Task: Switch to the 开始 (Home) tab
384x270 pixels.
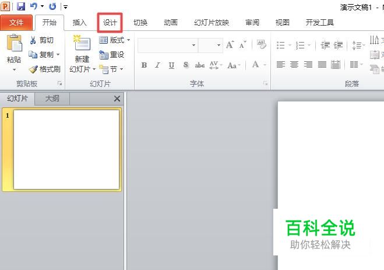Action: (x=49, y=23)
